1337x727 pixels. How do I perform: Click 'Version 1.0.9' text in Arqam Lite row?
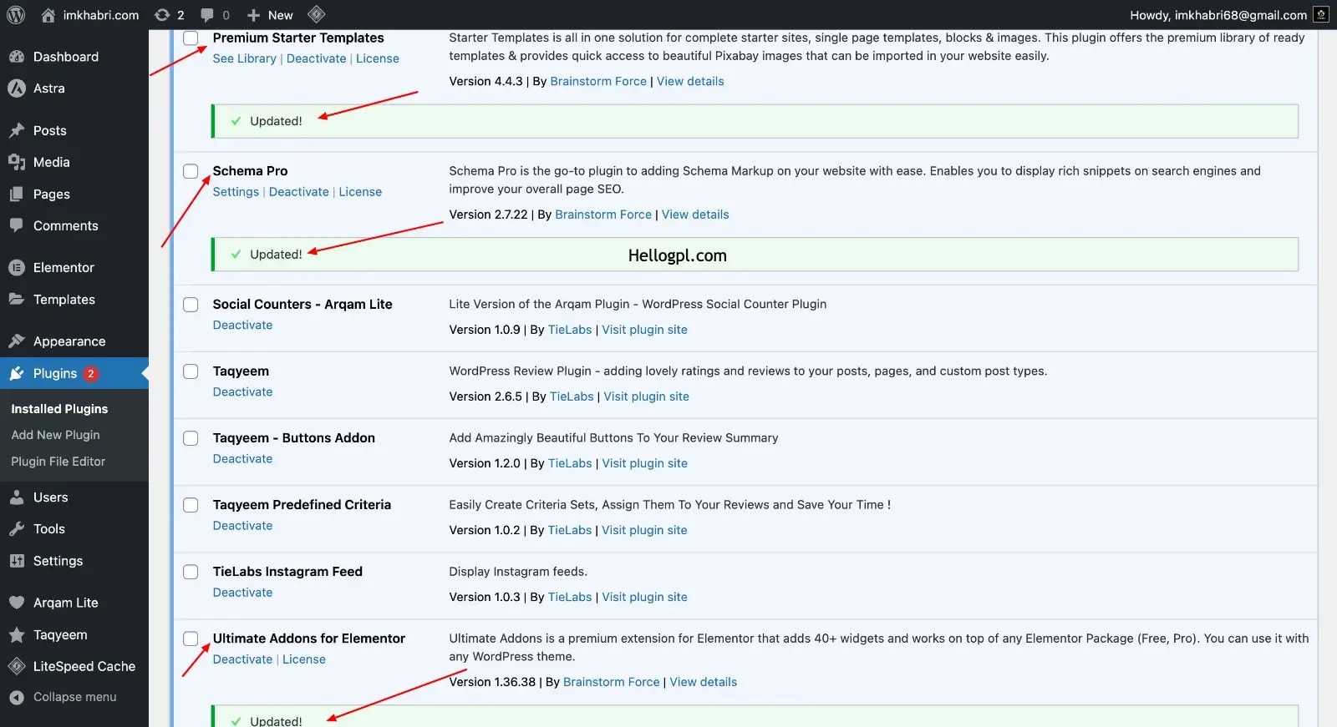tap(485, 330)
